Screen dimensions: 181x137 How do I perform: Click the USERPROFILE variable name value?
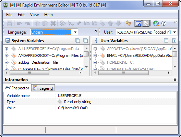[70, 96]
